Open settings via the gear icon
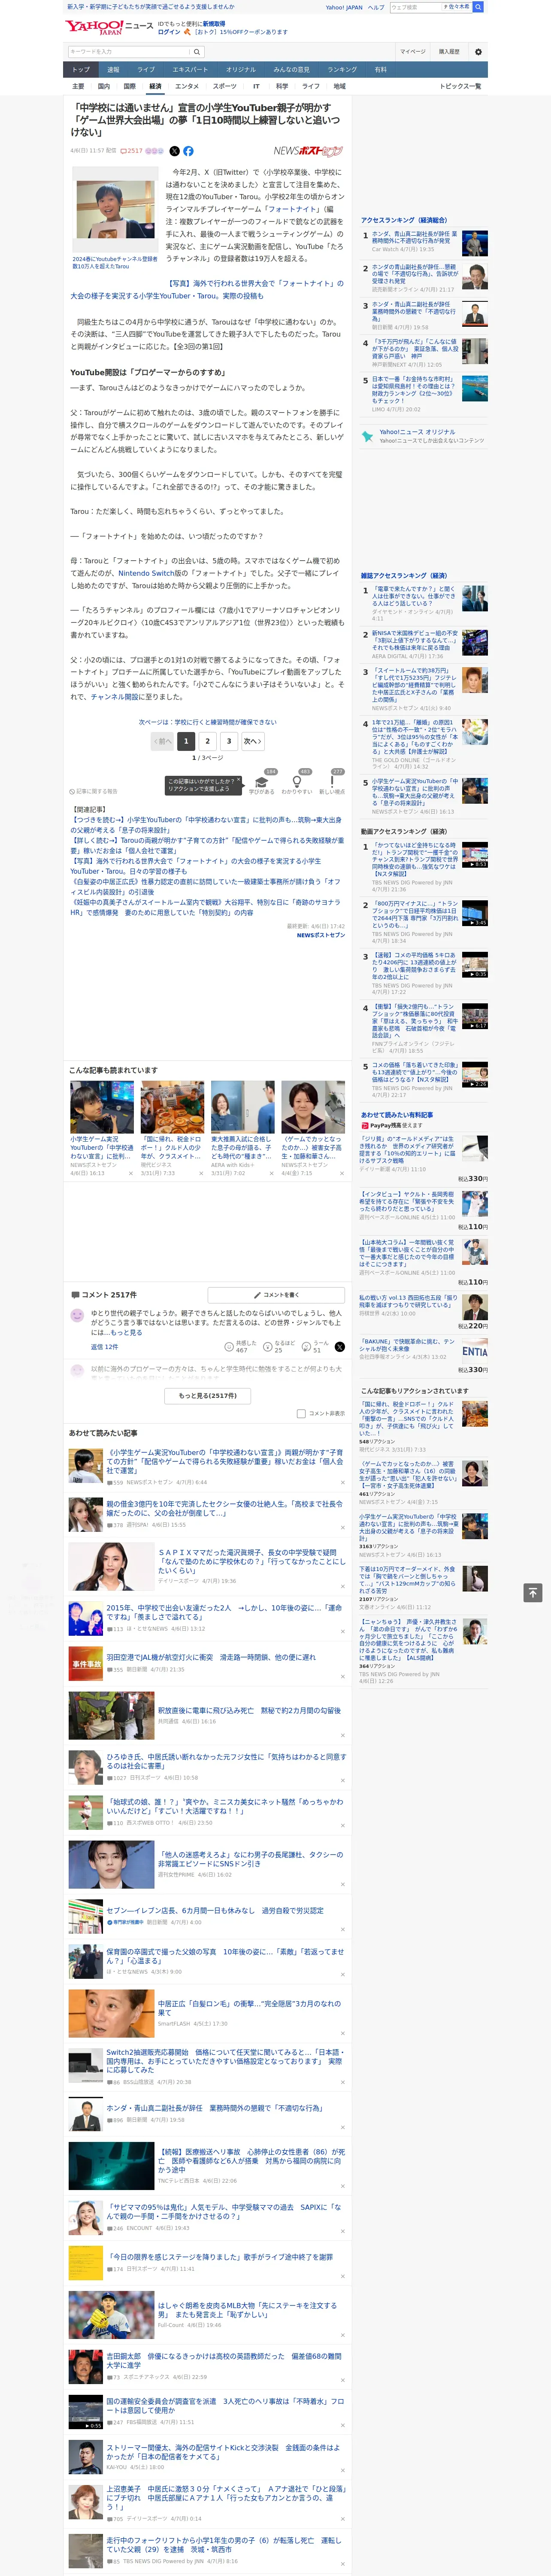The height and width of the screenshot is (2576, 551). [478, 52]
